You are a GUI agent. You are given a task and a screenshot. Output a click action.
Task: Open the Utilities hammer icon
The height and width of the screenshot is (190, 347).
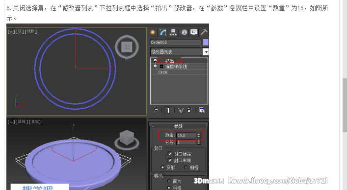204,32
